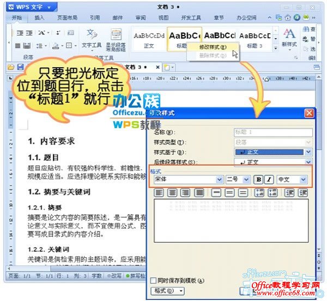This screenshot has width=327, height=301.
Task: Click the blue floppy save icon
Action: click(x=20, y=67)
